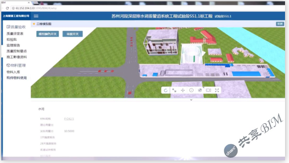Reload the page with browser refresh icon
Image resolution: width=289 pixels, height=163 pixels.
pyautogui.click(x=7, y=8)
